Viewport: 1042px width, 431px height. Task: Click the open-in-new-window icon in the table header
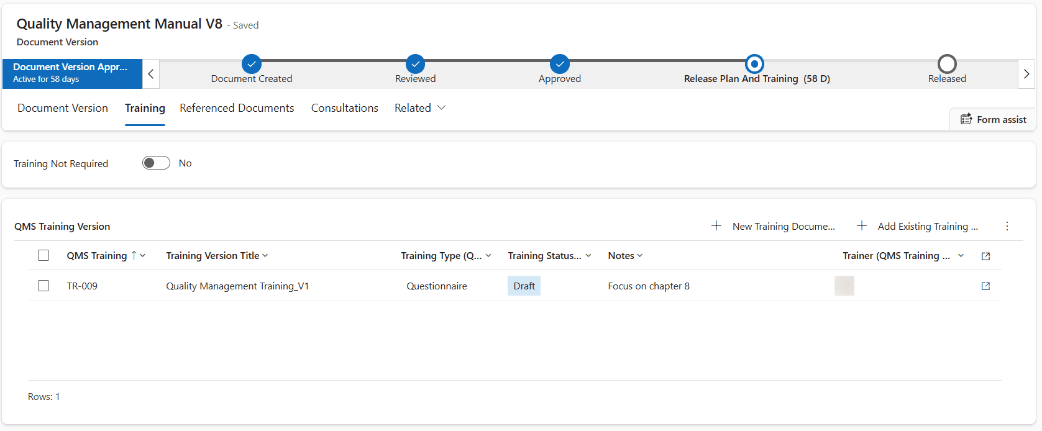click(985, 256)
